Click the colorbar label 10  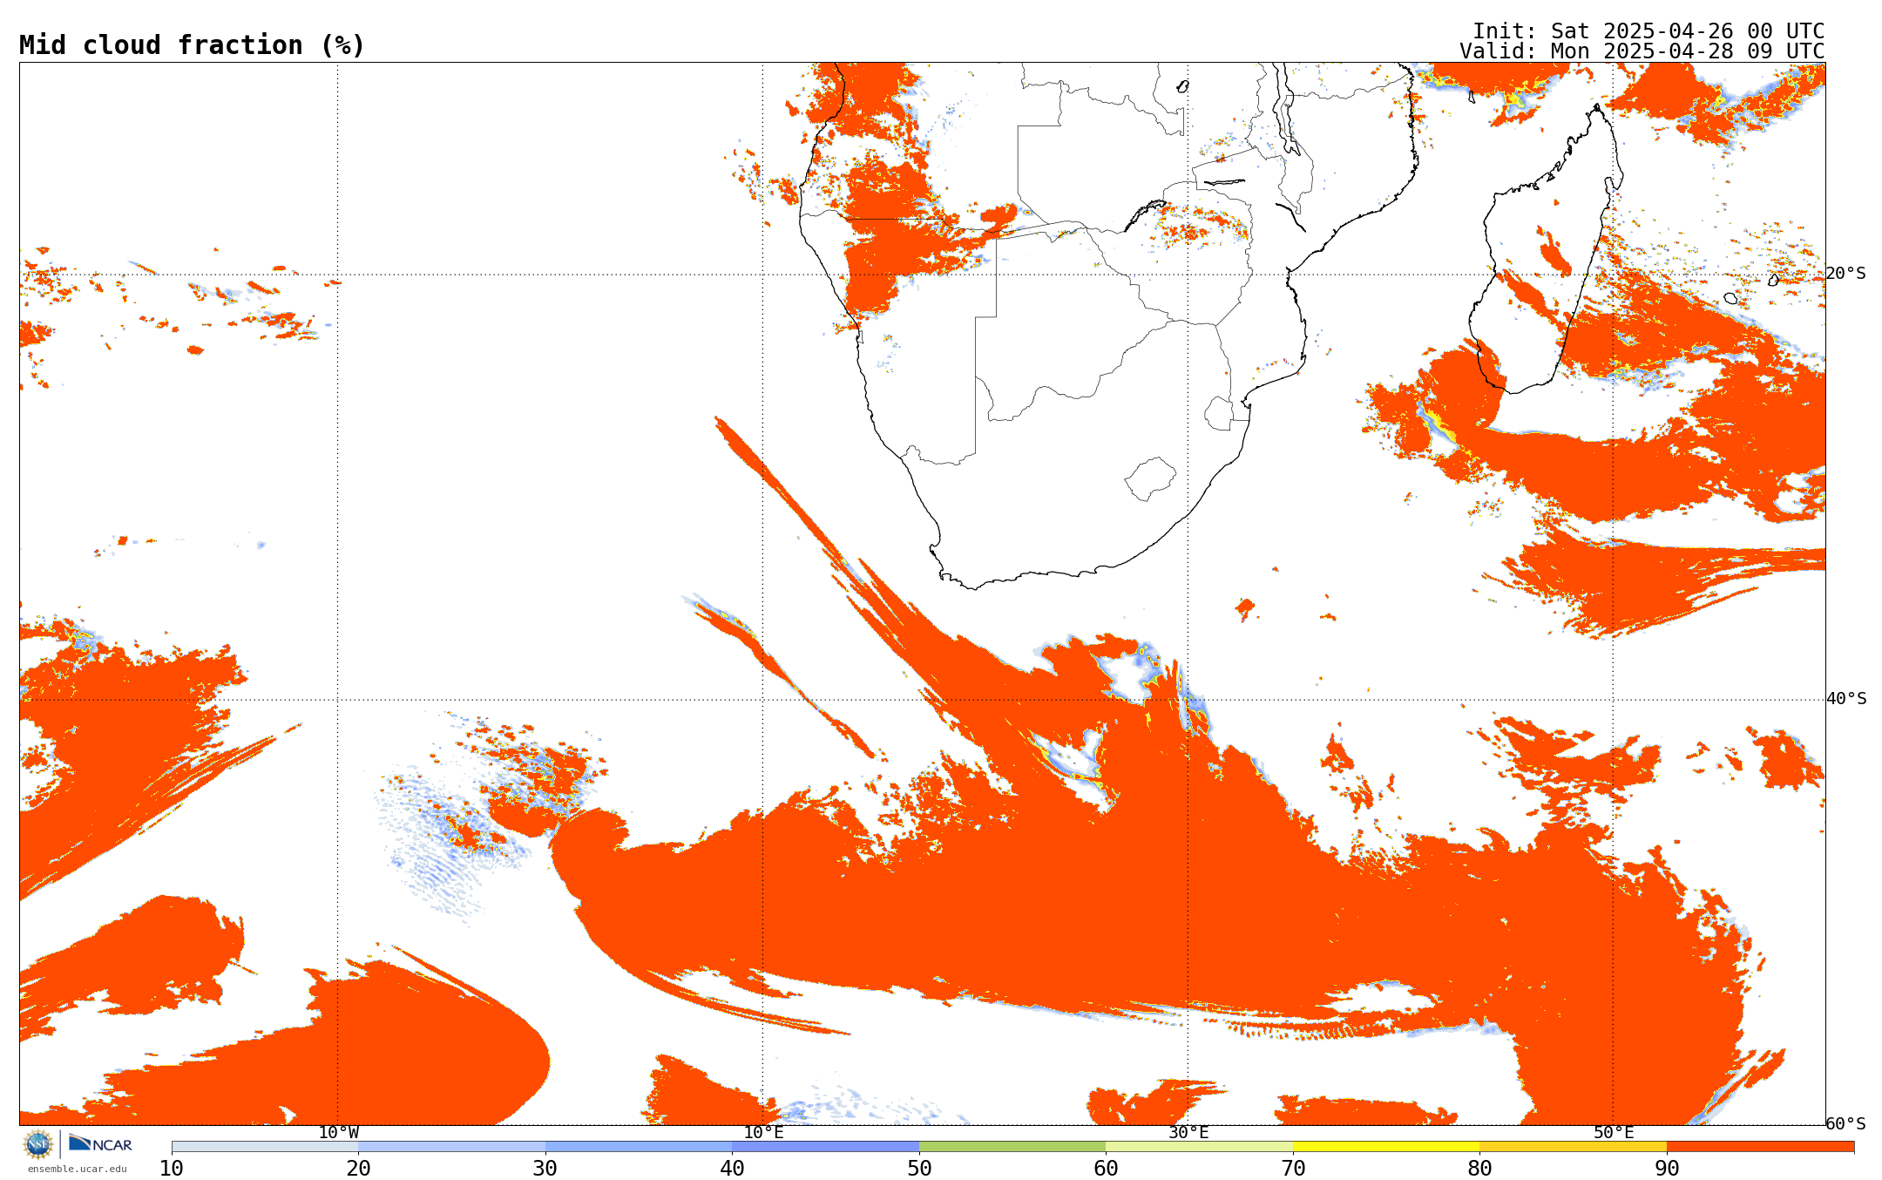pyautogui.click(x=172, y=1168)
